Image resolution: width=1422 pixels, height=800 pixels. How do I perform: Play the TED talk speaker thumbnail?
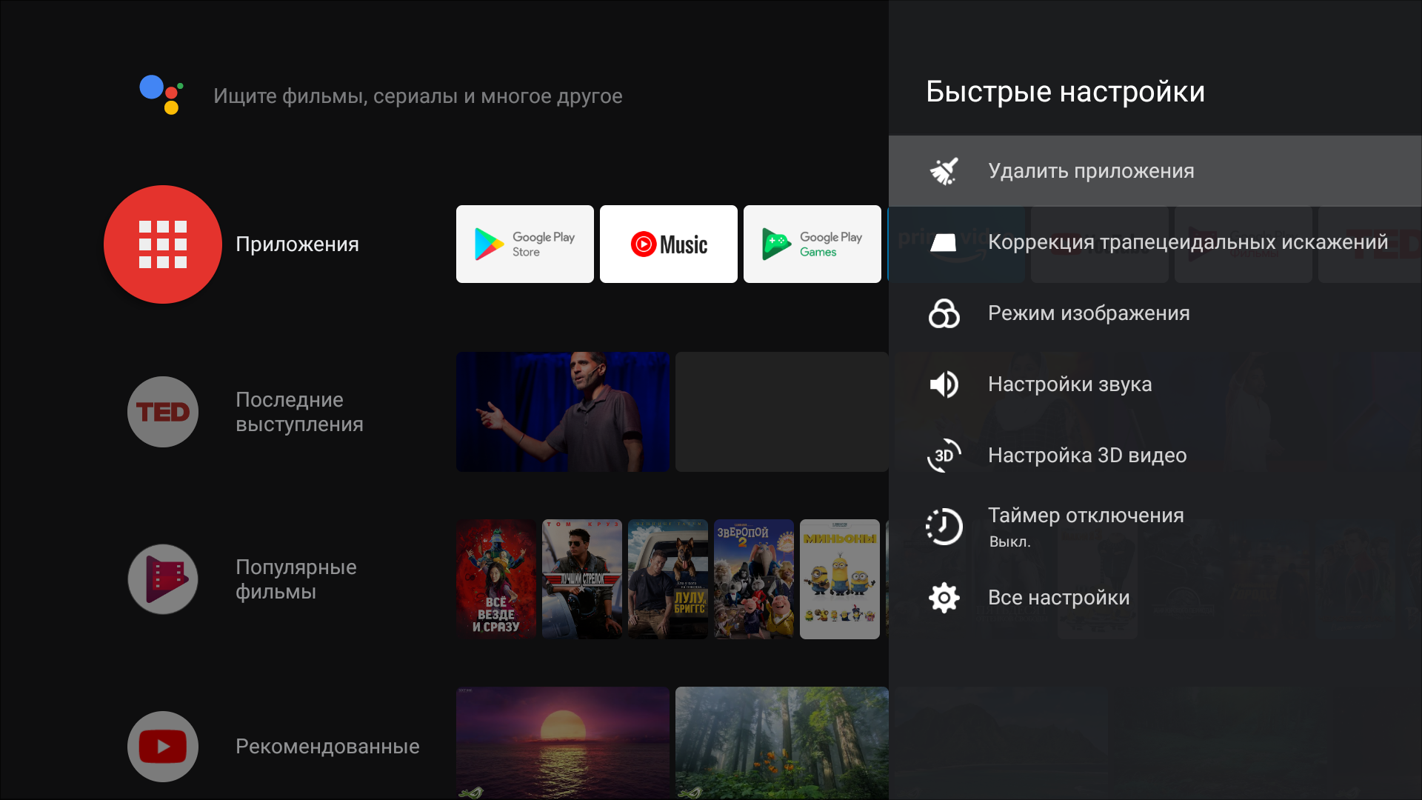point(562,412)
